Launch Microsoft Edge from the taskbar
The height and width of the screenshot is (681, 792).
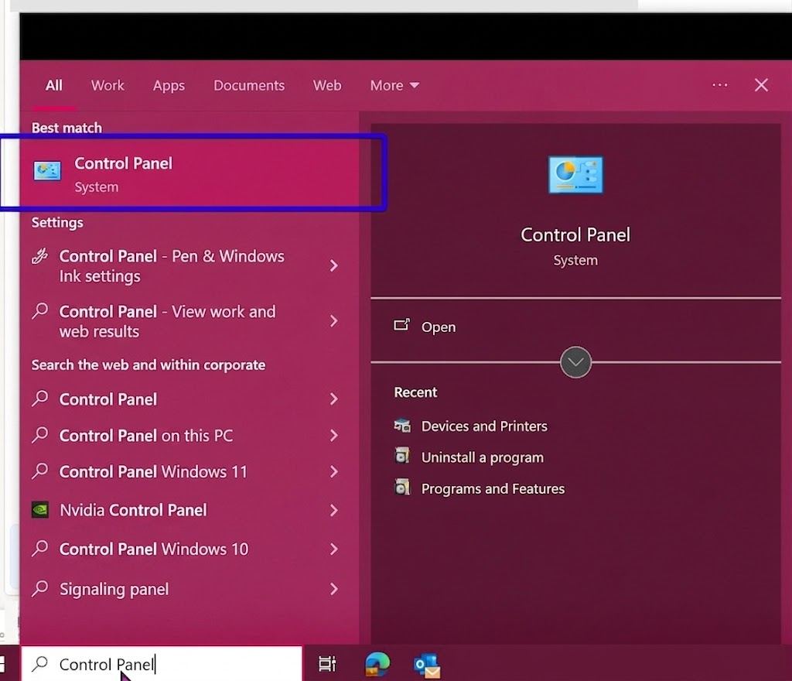coord(377,664)
